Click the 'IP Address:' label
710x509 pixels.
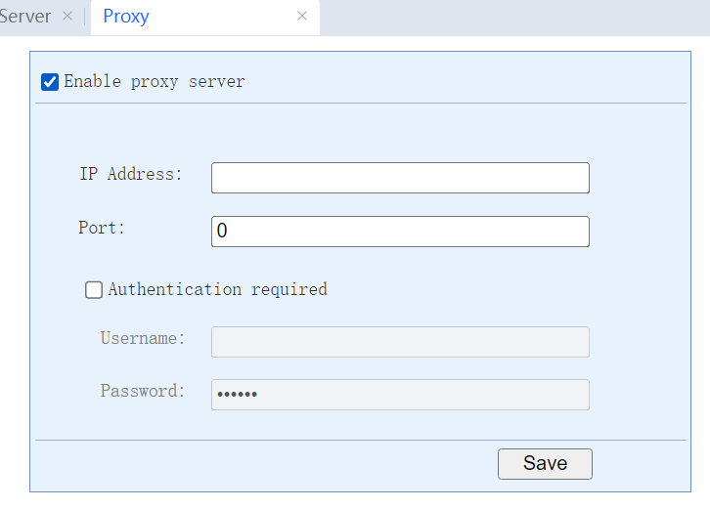(131, 175)
